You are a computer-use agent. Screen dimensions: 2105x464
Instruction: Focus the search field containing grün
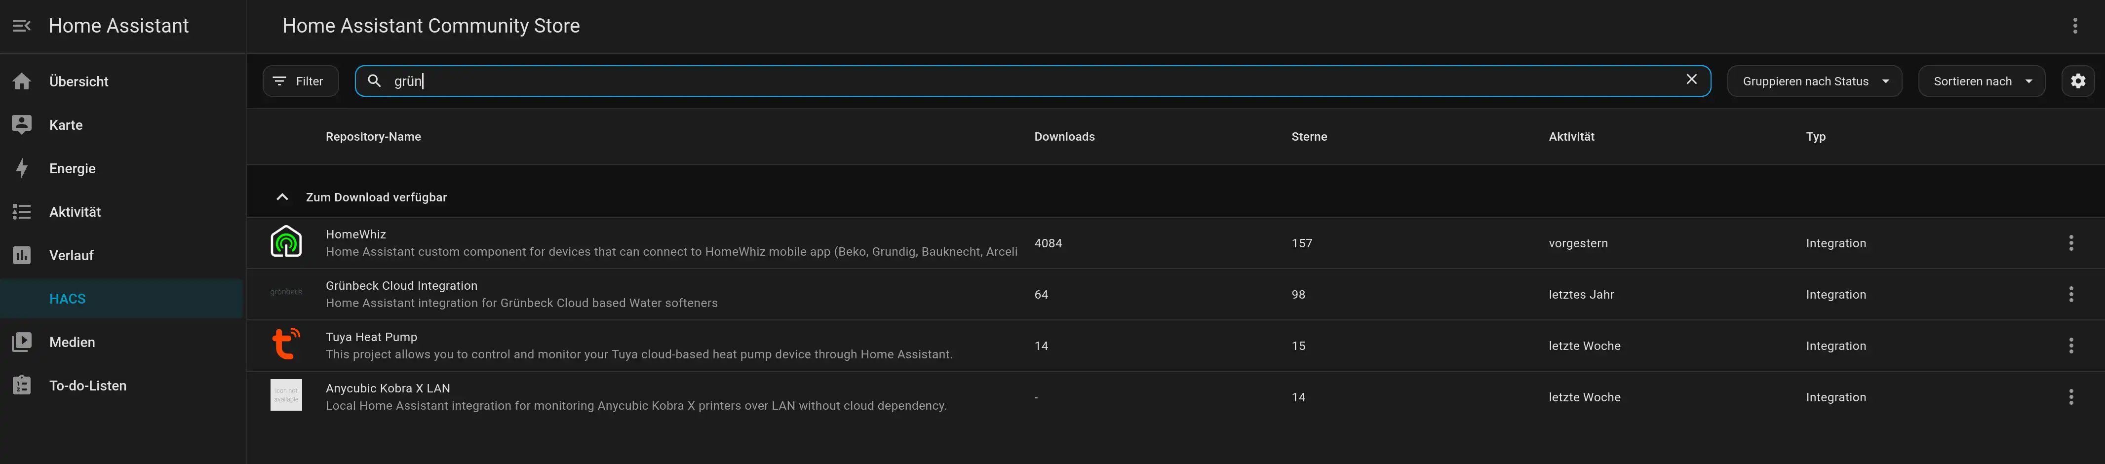1032,81
